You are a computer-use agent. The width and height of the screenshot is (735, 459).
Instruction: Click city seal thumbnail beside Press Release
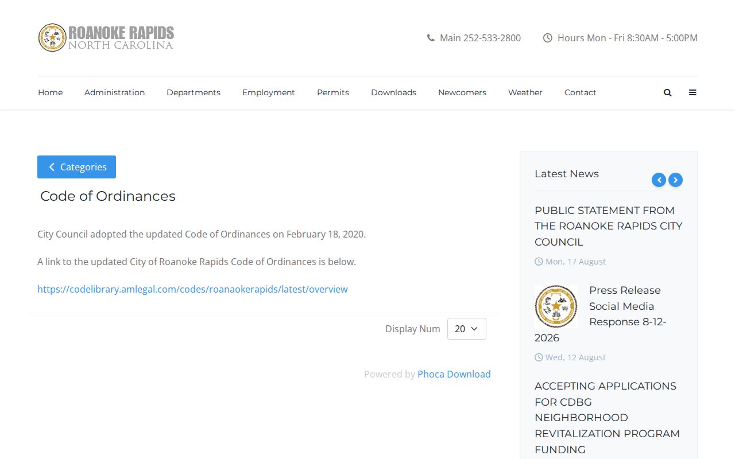click(x=556, y=306)
